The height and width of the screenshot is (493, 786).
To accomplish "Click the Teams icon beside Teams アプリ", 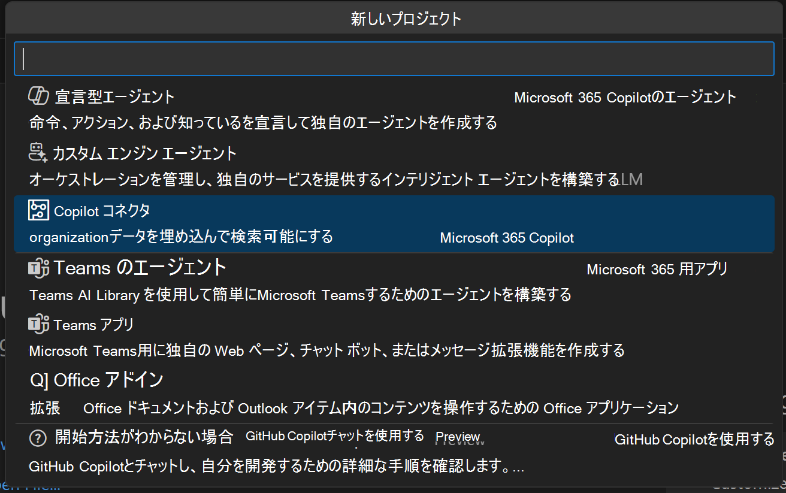I will point(38,325).
